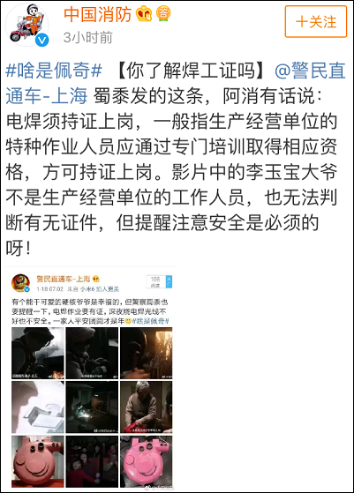Open the @警民直通车-上海 mention link
354x493 pixels.
[176, 83]
